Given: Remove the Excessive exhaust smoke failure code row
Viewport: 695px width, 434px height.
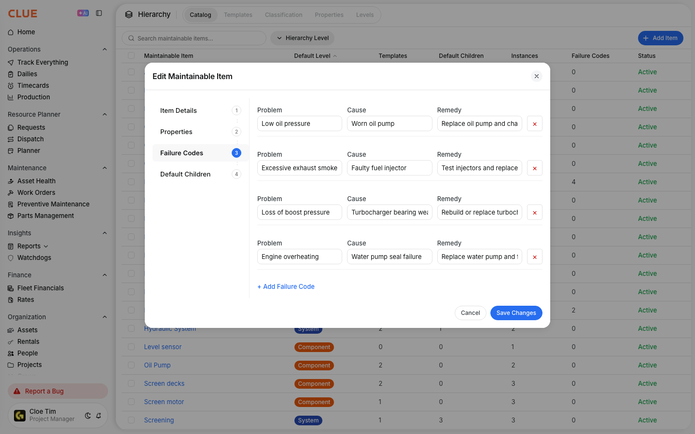Looking at the screenshot, I should [x=534, y=168].
